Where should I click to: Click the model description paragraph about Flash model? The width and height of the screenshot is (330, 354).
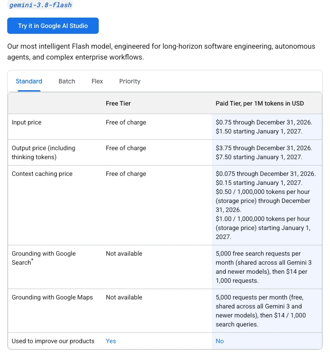(161, 52)
